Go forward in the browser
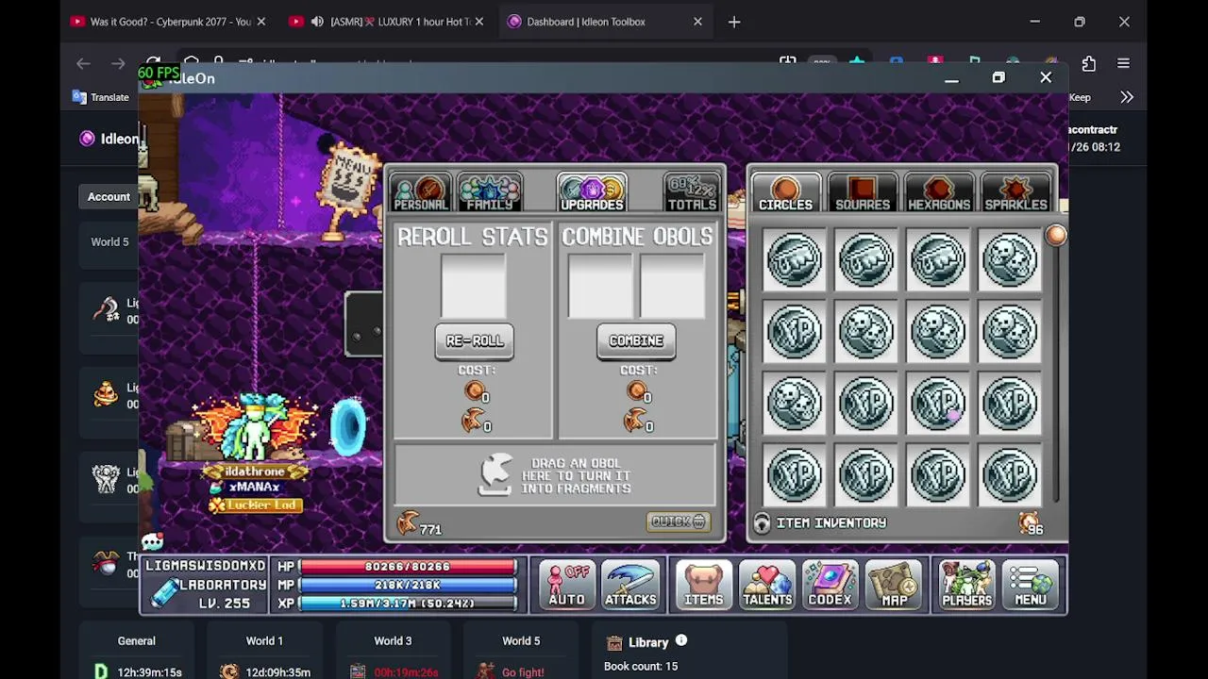This screenshot has height=679, width=1208. (118, 63)
